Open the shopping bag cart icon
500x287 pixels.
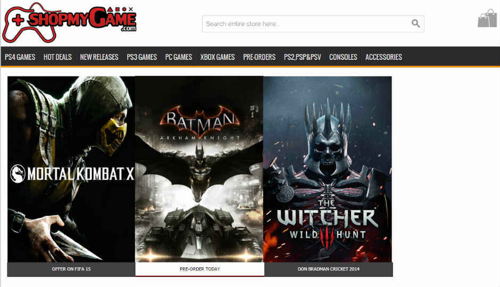pyautogui.click(x=487, y=19)
